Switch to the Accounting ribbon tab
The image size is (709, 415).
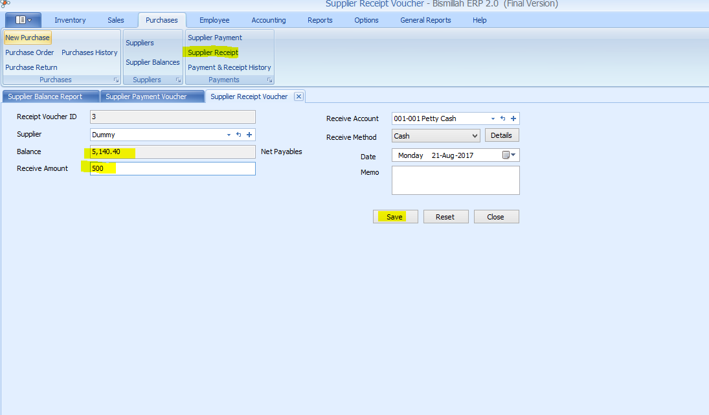point(269,20)
